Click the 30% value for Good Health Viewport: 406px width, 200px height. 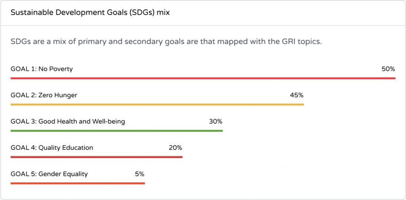216,122
